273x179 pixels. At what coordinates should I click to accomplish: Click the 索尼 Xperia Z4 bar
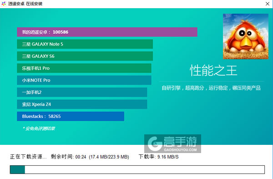pos(82,104)
